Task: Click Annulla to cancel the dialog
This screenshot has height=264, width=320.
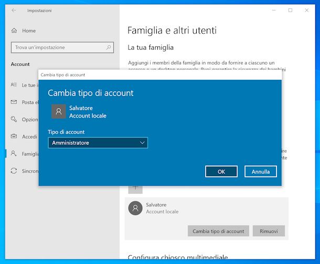Action: [x=261, y=172]
